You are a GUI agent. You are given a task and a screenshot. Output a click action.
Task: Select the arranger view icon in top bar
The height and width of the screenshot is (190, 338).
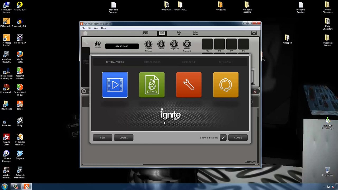pyautogui.click(x=145, y=33)
